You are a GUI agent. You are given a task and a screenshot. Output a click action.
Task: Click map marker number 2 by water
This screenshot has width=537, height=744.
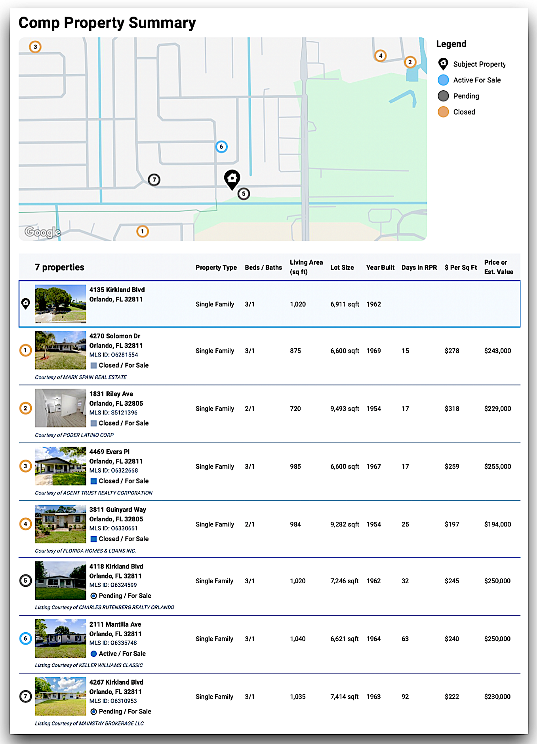pyautogui.click(x=410, y=62)
